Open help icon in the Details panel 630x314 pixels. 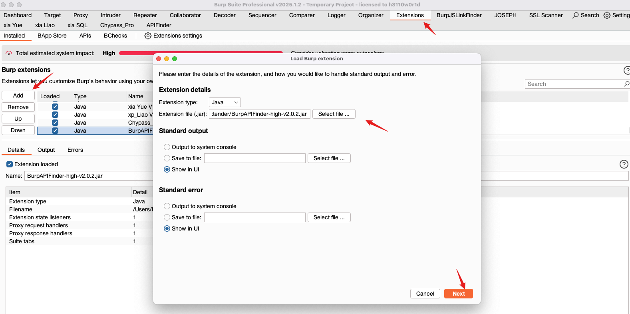pos(624,164)
